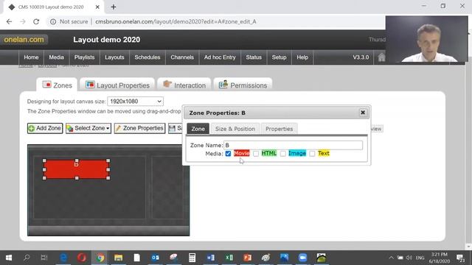The height and width of the screenshot is (265, 472).
Task: Open a new browser tab
Action: click(x=114, y=7)
